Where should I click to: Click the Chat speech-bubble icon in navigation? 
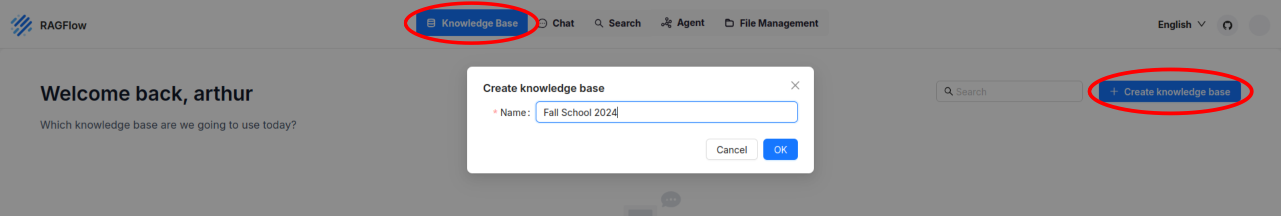(543, 23)
